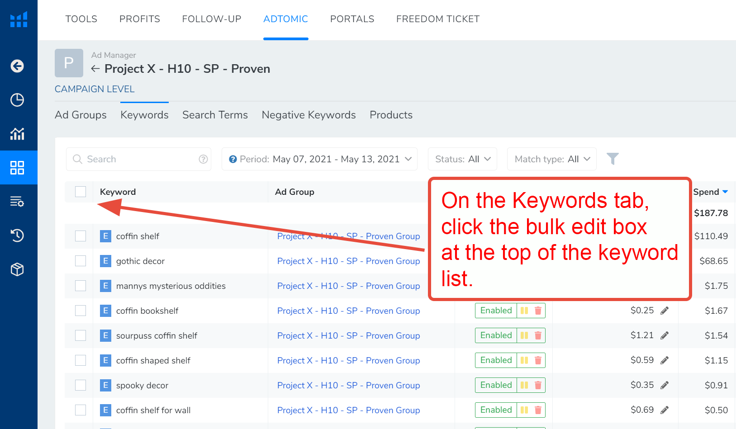Screen dimensions: 736x429
Task: Expand the Status: All dropdown
Action: click(462, 159)
